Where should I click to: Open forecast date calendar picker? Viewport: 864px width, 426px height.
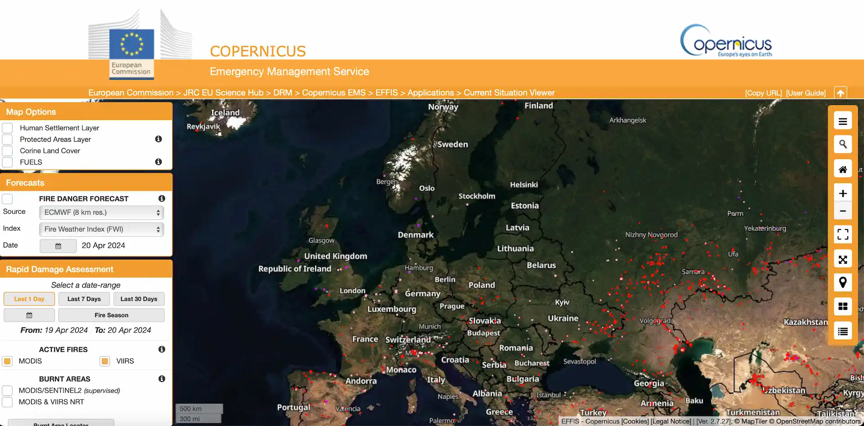58,246
